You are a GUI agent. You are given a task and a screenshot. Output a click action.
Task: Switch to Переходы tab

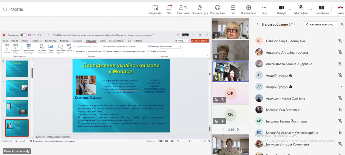pyautogui.click(x=65, y=41)
